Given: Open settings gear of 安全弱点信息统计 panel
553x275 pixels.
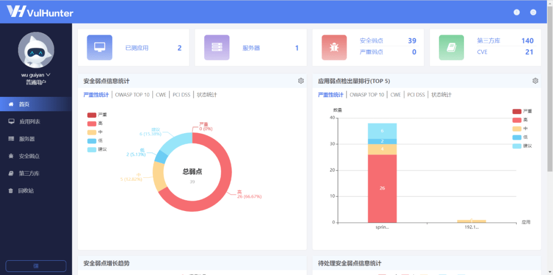Looking at the screenshot, I should pos(301,81).
